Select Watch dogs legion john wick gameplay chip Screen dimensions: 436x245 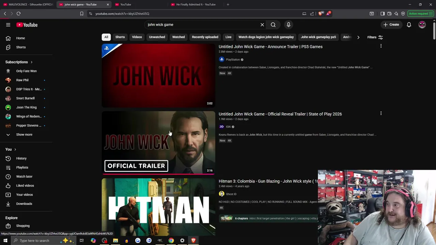click(266, 37)
